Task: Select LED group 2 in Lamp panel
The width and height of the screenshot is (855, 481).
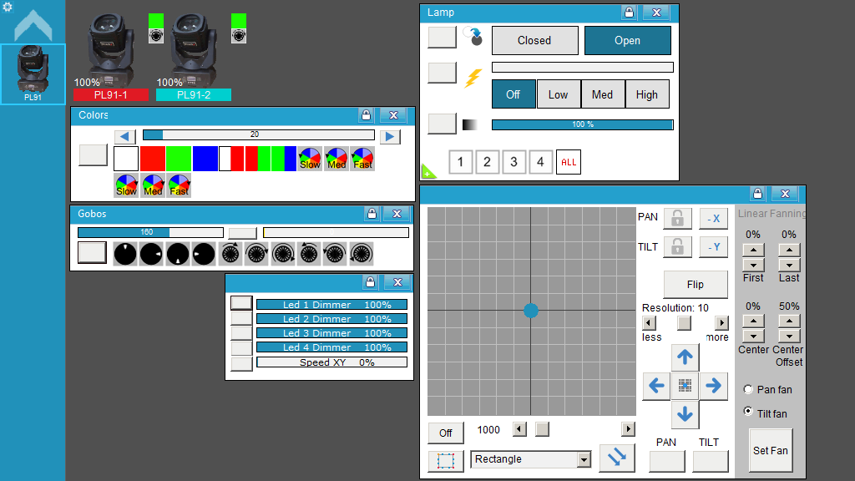Action: tap(487, 162)
